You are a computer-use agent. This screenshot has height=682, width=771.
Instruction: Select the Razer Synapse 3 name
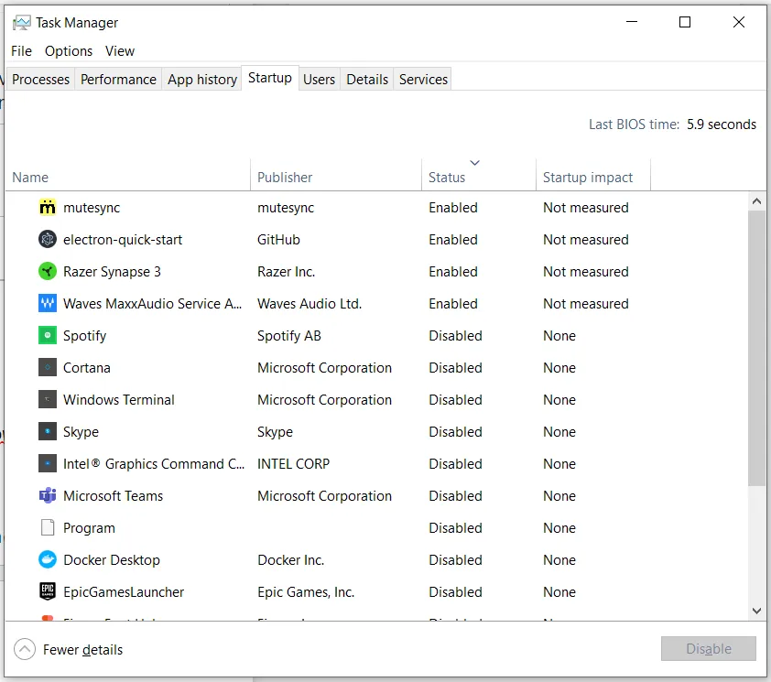coord(112,271)
